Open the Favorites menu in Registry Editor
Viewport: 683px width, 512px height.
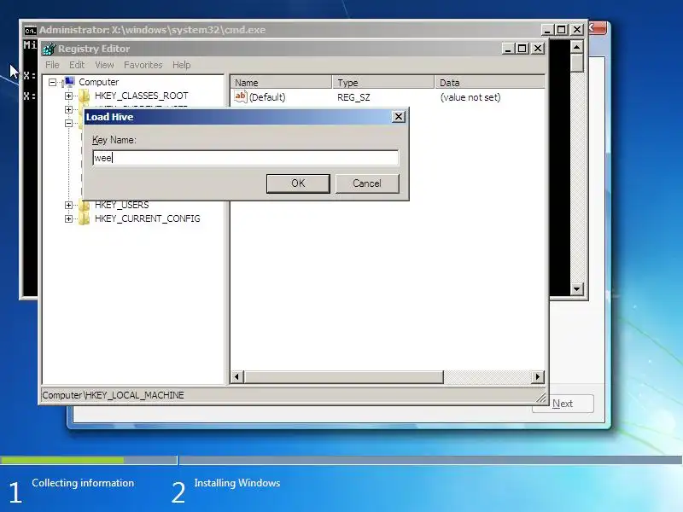pos(143,65)
